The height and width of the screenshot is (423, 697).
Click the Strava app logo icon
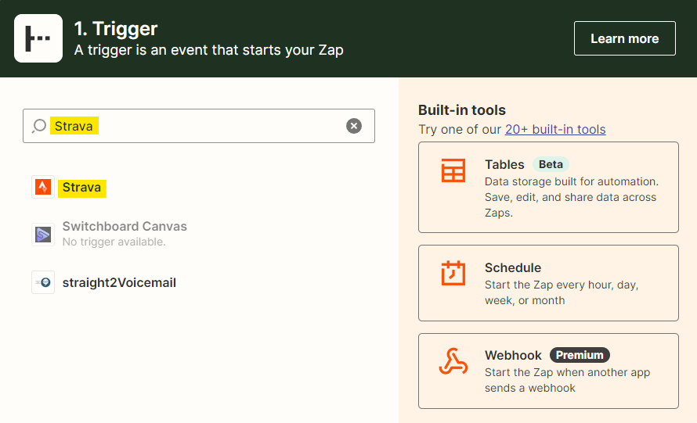tap(43, 187)
